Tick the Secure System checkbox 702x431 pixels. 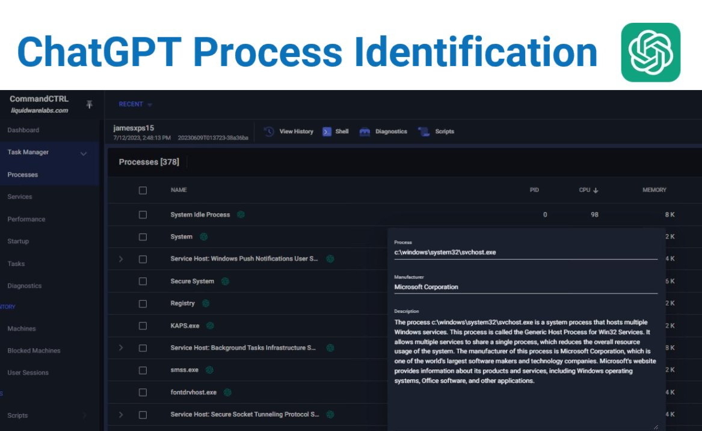point(143,282)
